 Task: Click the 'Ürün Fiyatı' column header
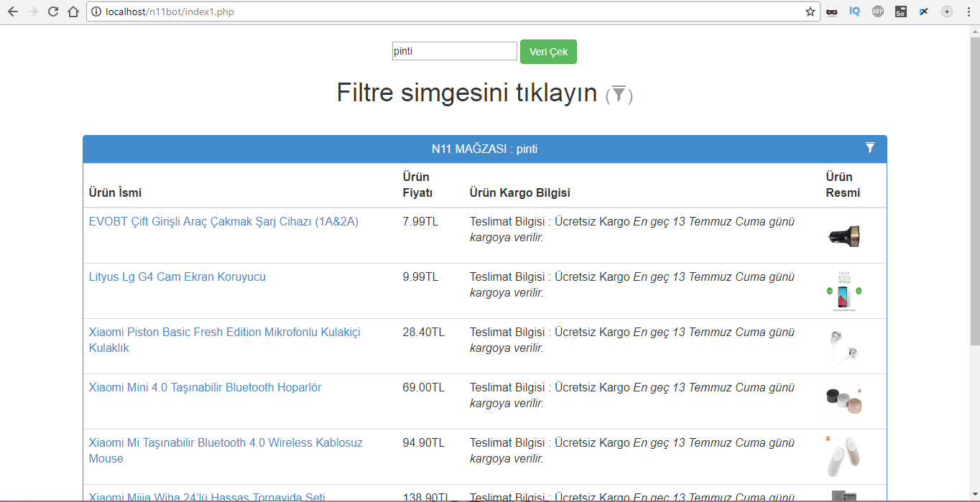[417, 185]
